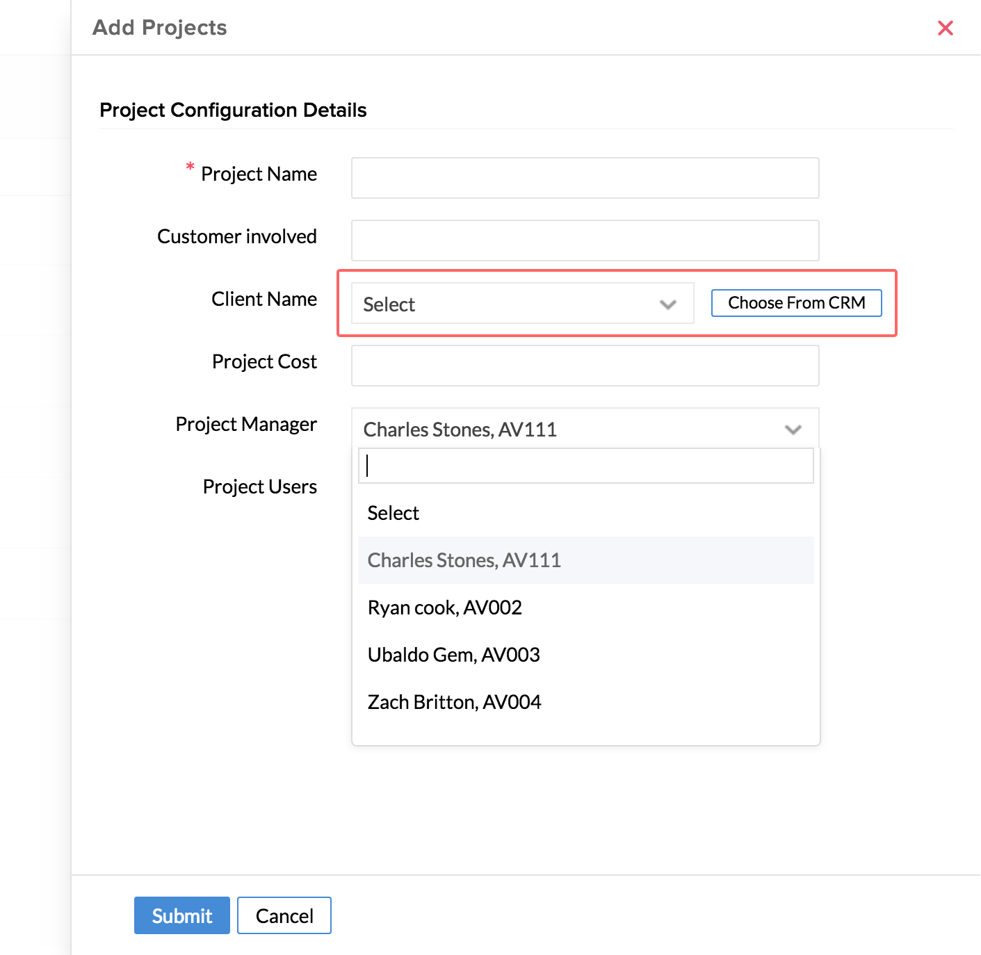Viewport: 981px width, 955px height.
Task: Focus the Customer involved input box
Action: (x=585, y=240)
